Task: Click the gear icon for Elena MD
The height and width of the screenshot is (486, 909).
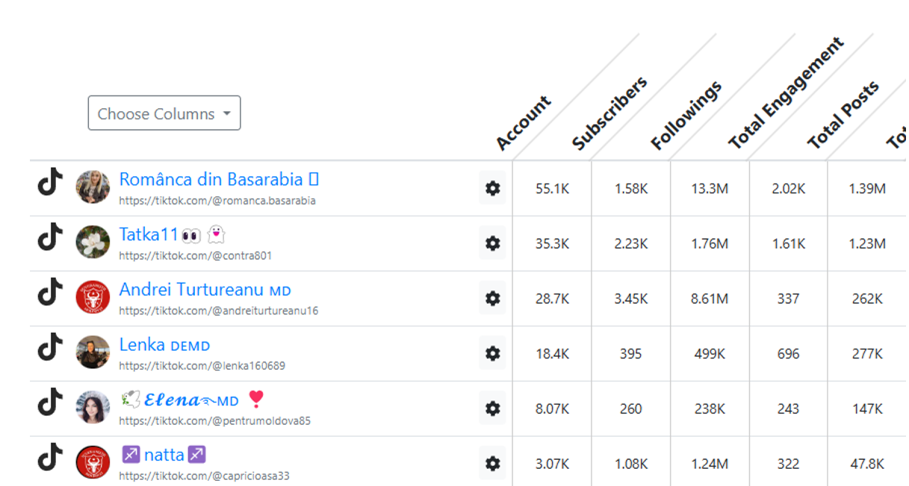Action: pyautogui.click(x=492, y=408)
